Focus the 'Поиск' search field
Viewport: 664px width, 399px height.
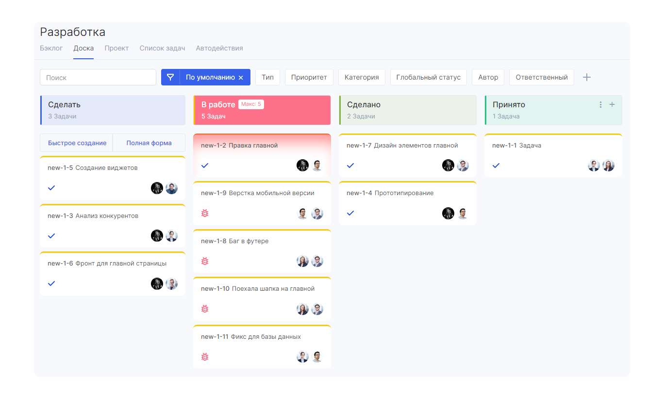[x=98, y=77]
